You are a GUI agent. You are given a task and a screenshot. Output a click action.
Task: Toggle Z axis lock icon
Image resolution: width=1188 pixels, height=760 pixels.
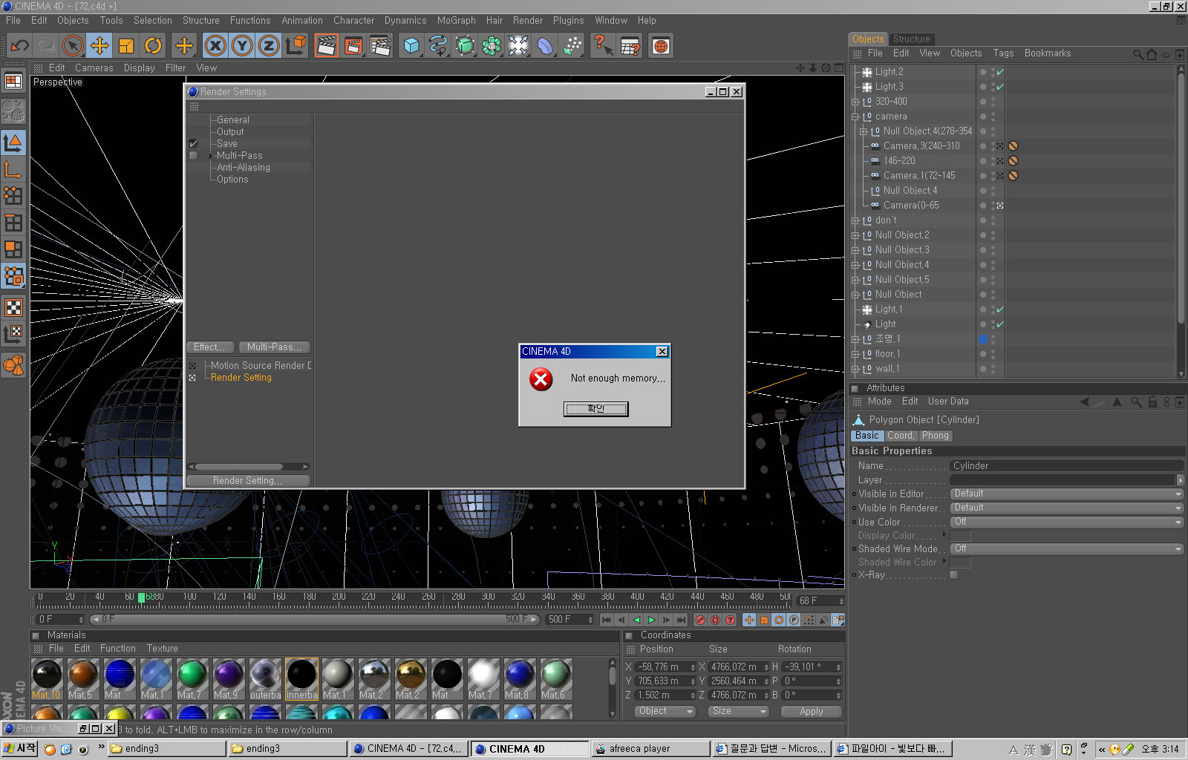269,46
